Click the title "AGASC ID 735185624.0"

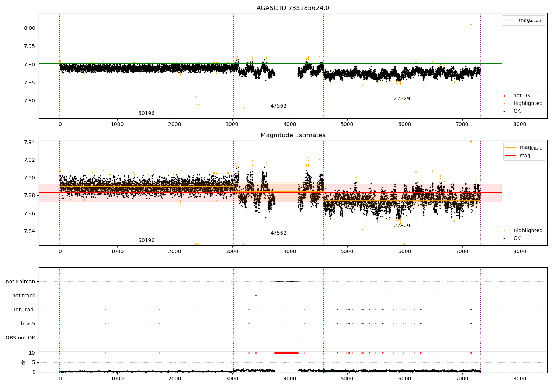pyautogui.click(x=293, y=8)
